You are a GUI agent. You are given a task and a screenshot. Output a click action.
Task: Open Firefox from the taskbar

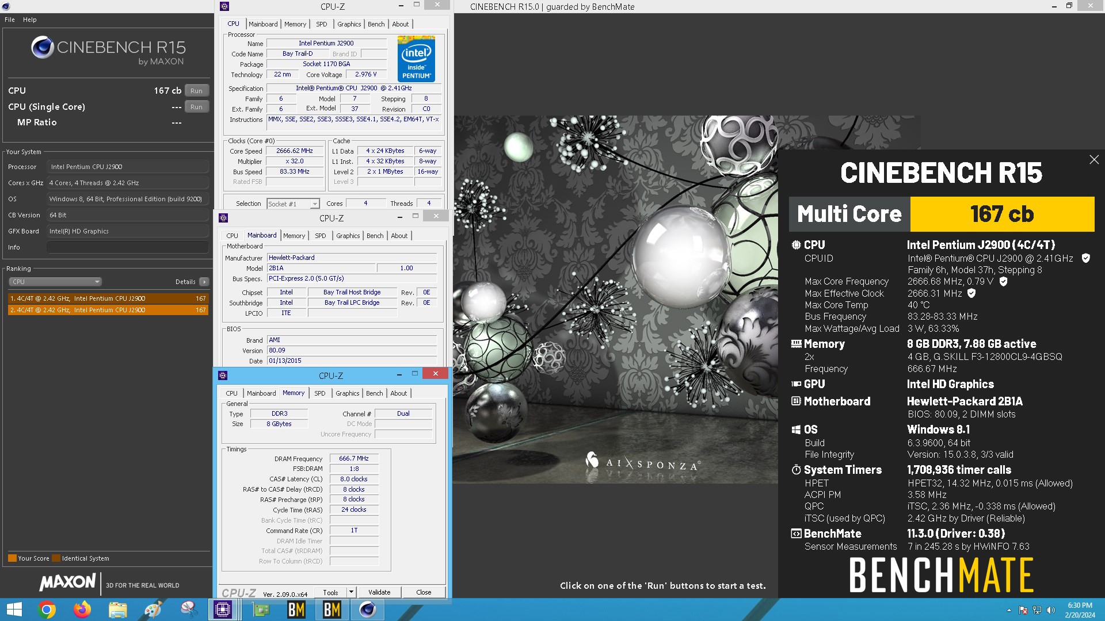point(82,609)
